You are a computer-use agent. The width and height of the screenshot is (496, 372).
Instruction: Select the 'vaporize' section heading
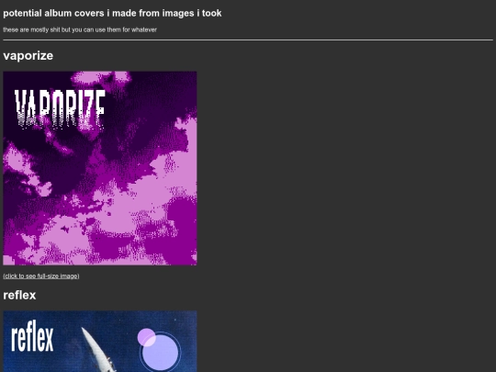tap(28, 56)
